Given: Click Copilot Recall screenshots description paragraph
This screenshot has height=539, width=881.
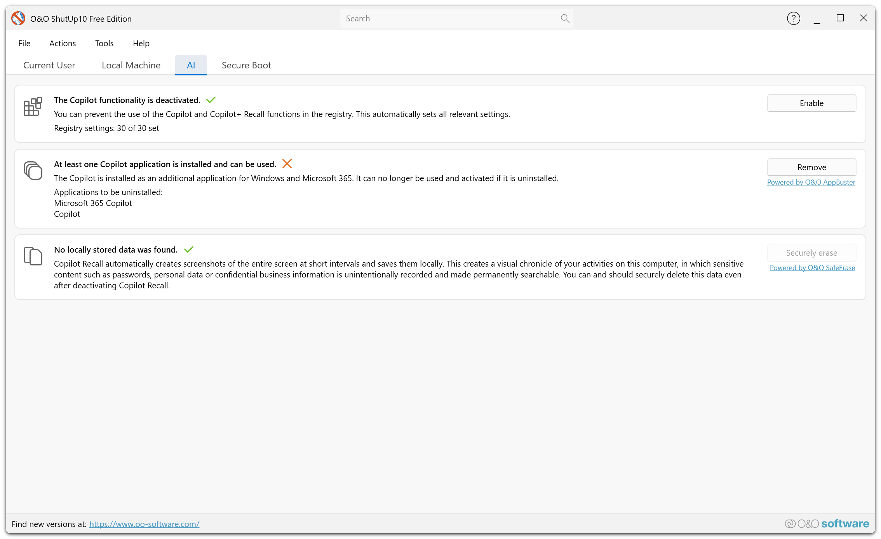Looking at the screenshot, I should click(x=399, y=274).
